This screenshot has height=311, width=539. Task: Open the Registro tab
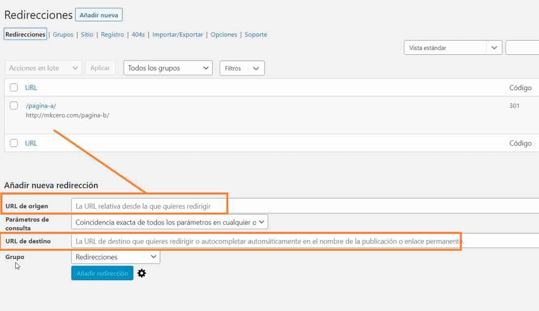pos(112,35)
